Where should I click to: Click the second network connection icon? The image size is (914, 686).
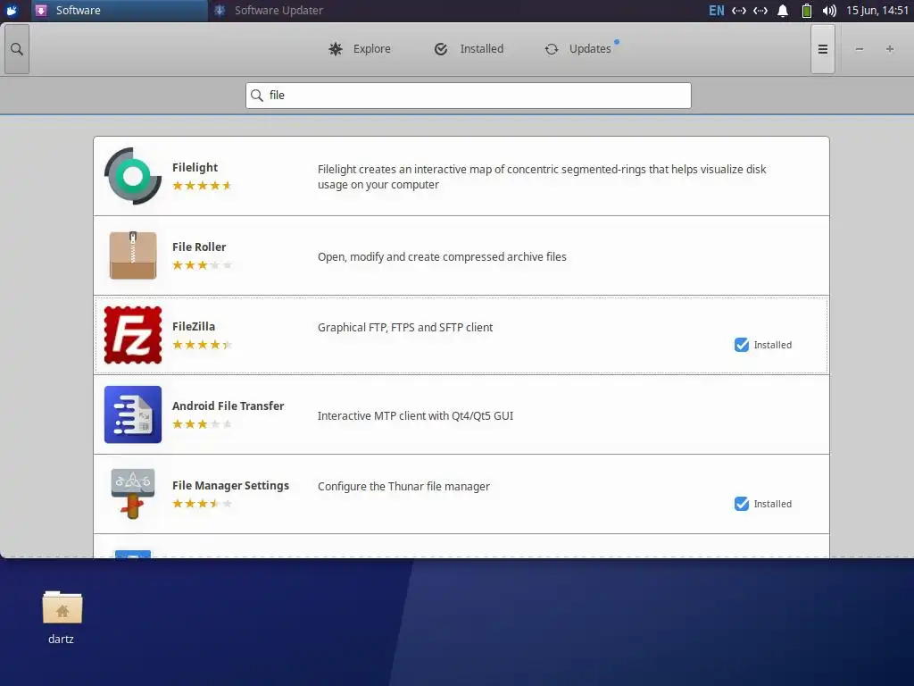(760, 11)
